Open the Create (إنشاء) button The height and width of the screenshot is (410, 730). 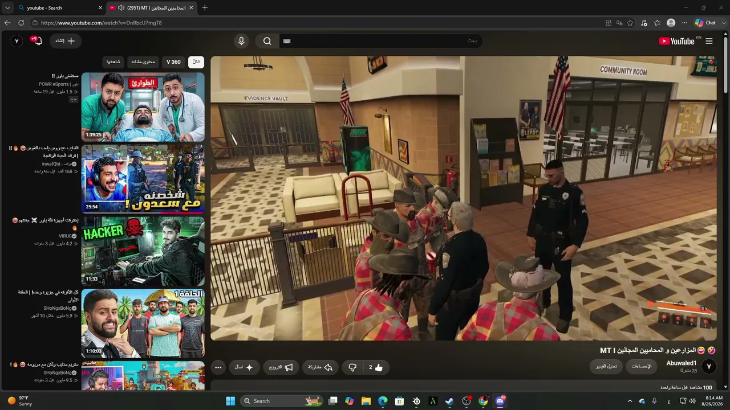tap(65, 41)
